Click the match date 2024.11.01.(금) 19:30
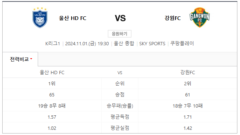The width and height of the screenshot is (240, 135). pyautogui.click(x=87, y=44)
